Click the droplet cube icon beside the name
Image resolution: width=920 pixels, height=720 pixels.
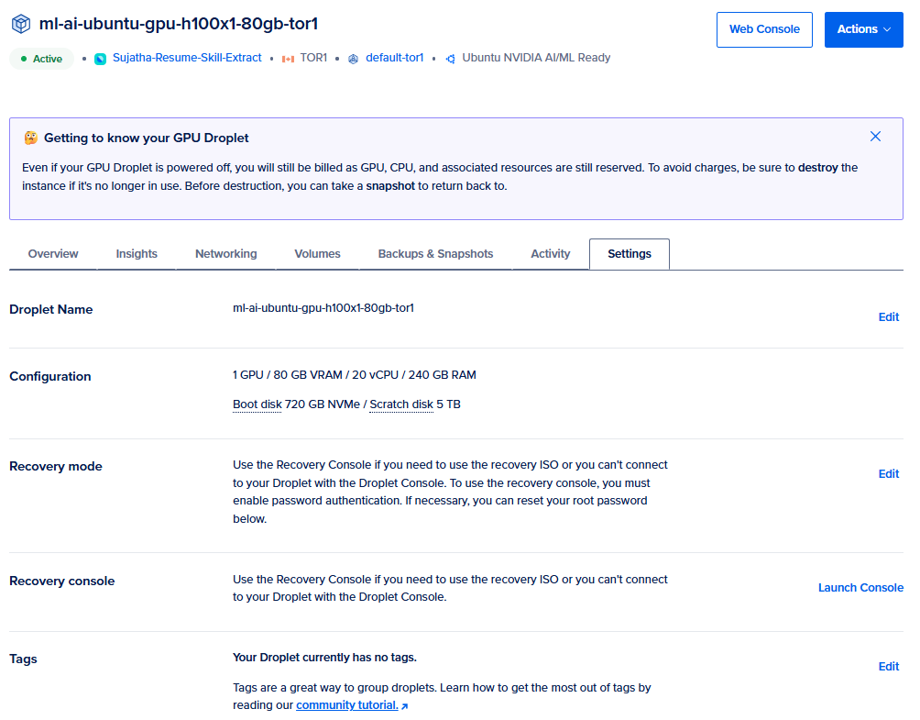(x=20, y=23)
